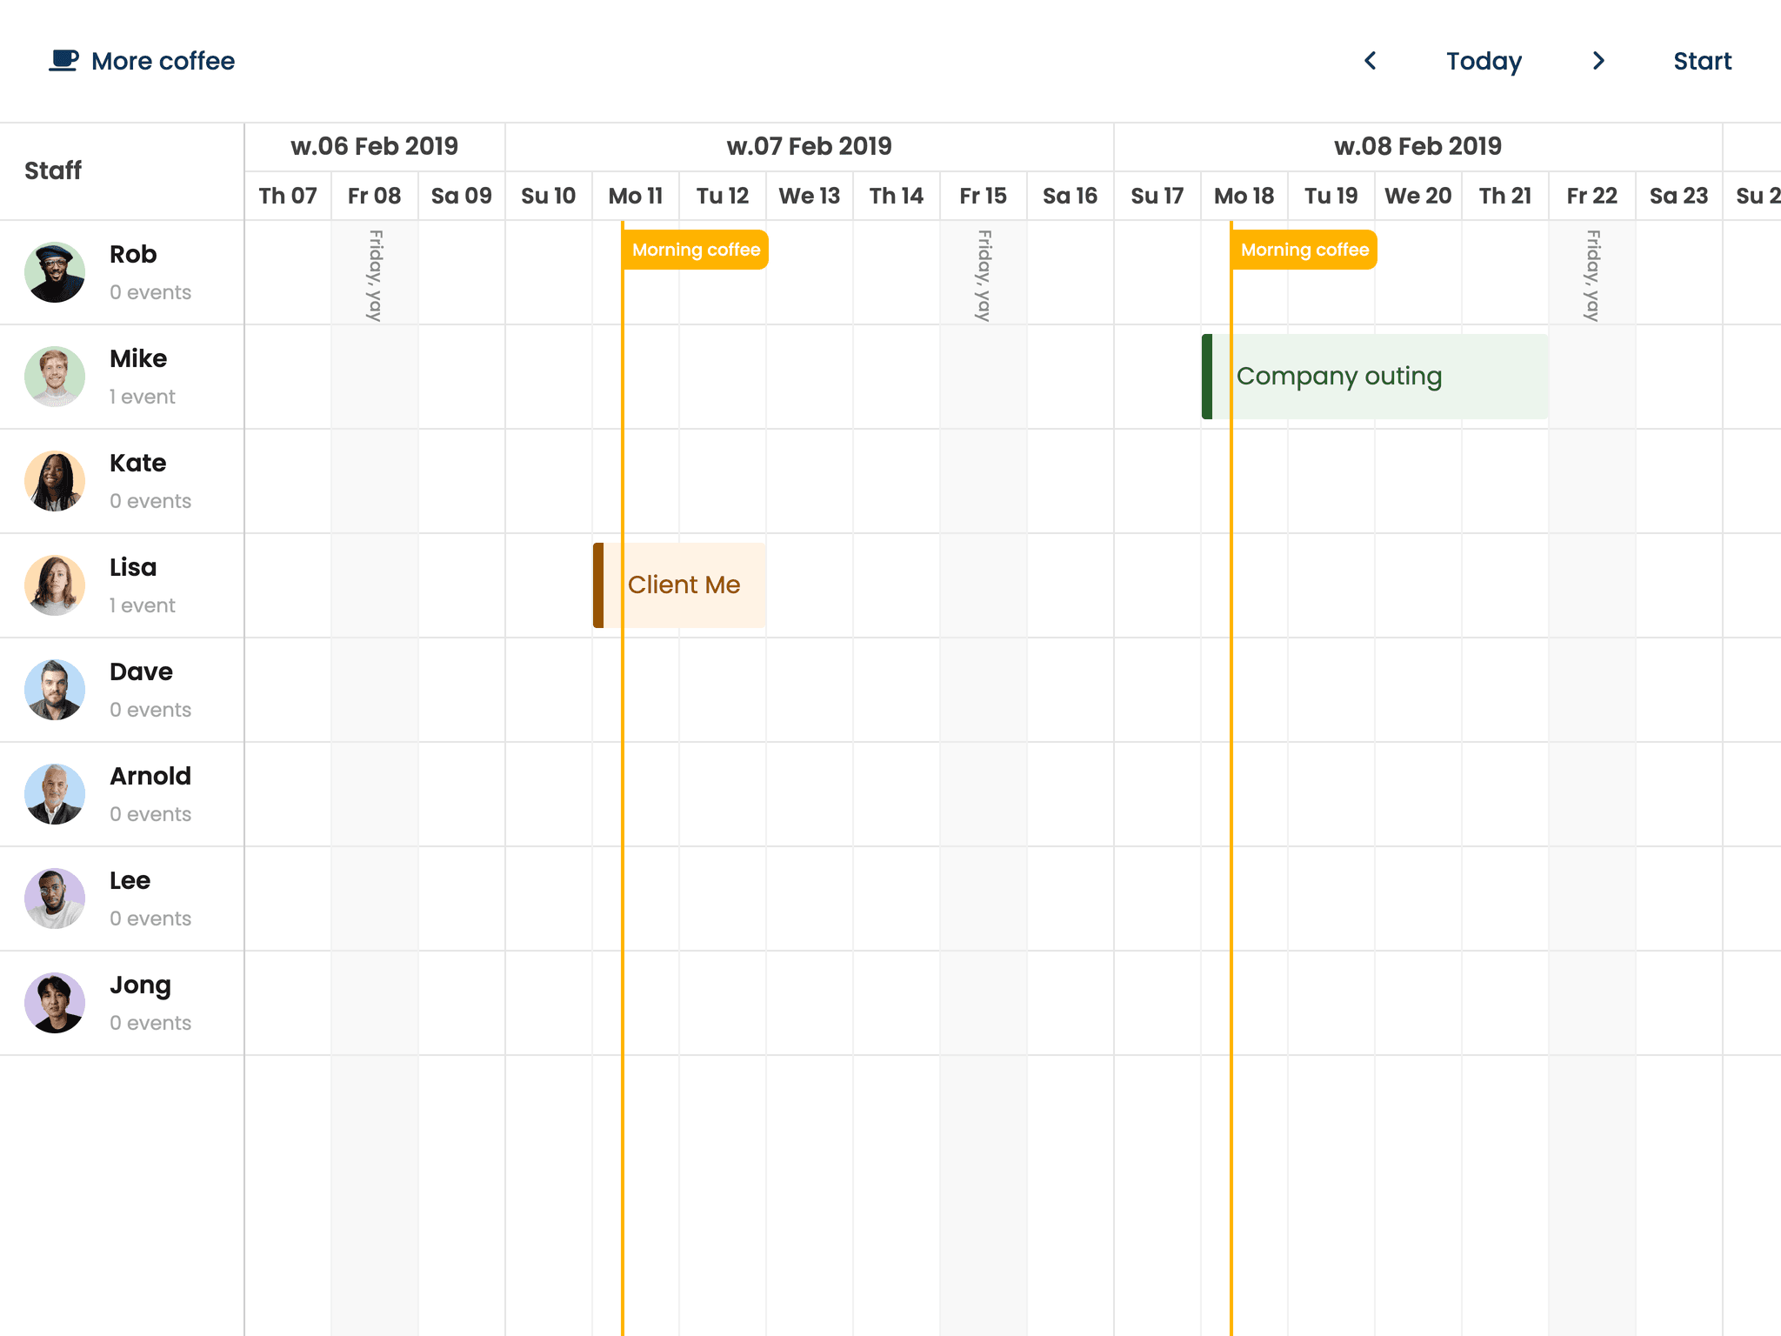
Task: Click the More coffee button label
Action: (x=163, y=61)
